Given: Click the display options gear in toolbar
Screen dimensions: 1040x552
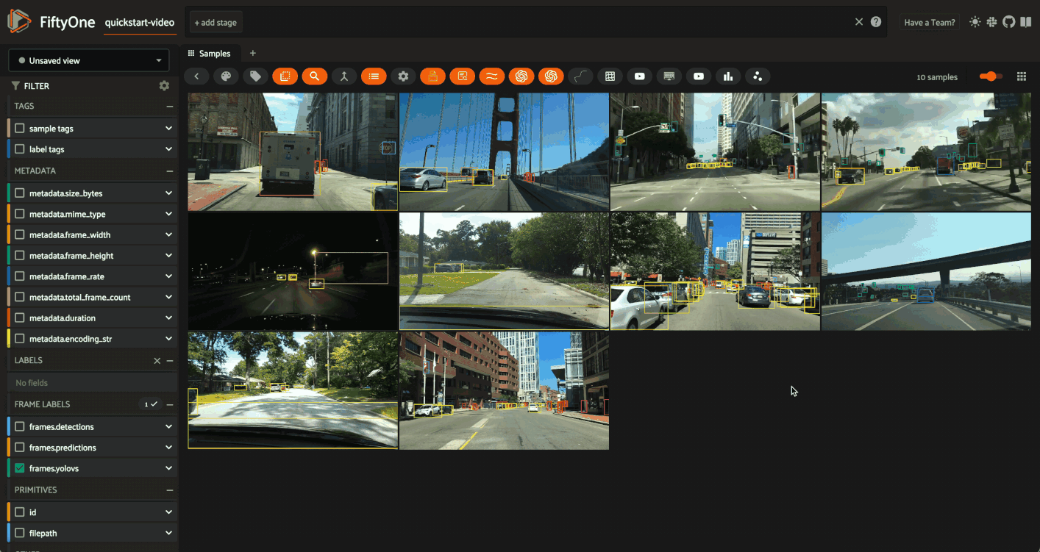Looking at the screenshot, I should 403,76.
